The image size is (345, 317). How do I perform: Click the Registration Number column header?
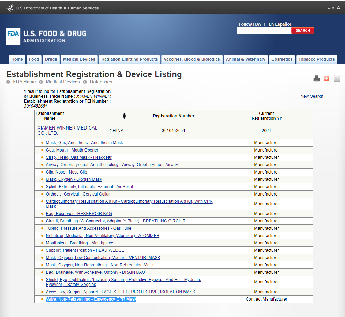pyautogui.click(x=174, y=116)
